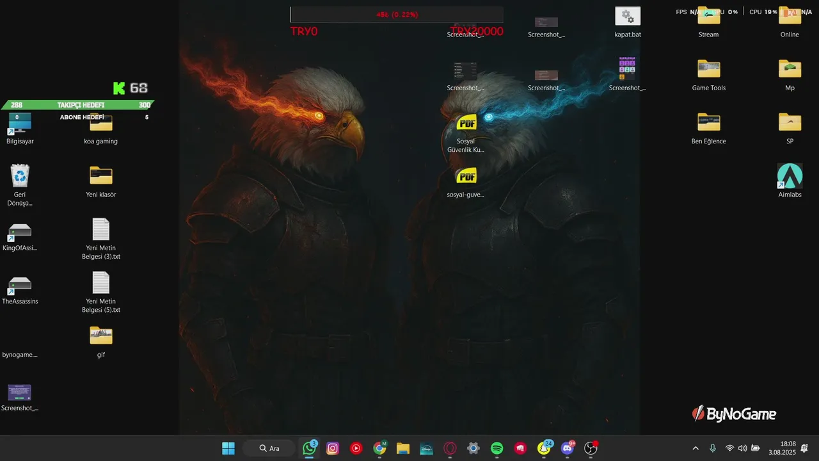Select the Yeni klasör folder

tap(101, 182)
